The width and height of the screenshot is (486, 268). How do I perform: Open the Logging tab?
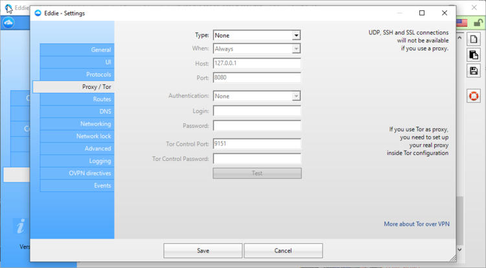tap(77, 161)
